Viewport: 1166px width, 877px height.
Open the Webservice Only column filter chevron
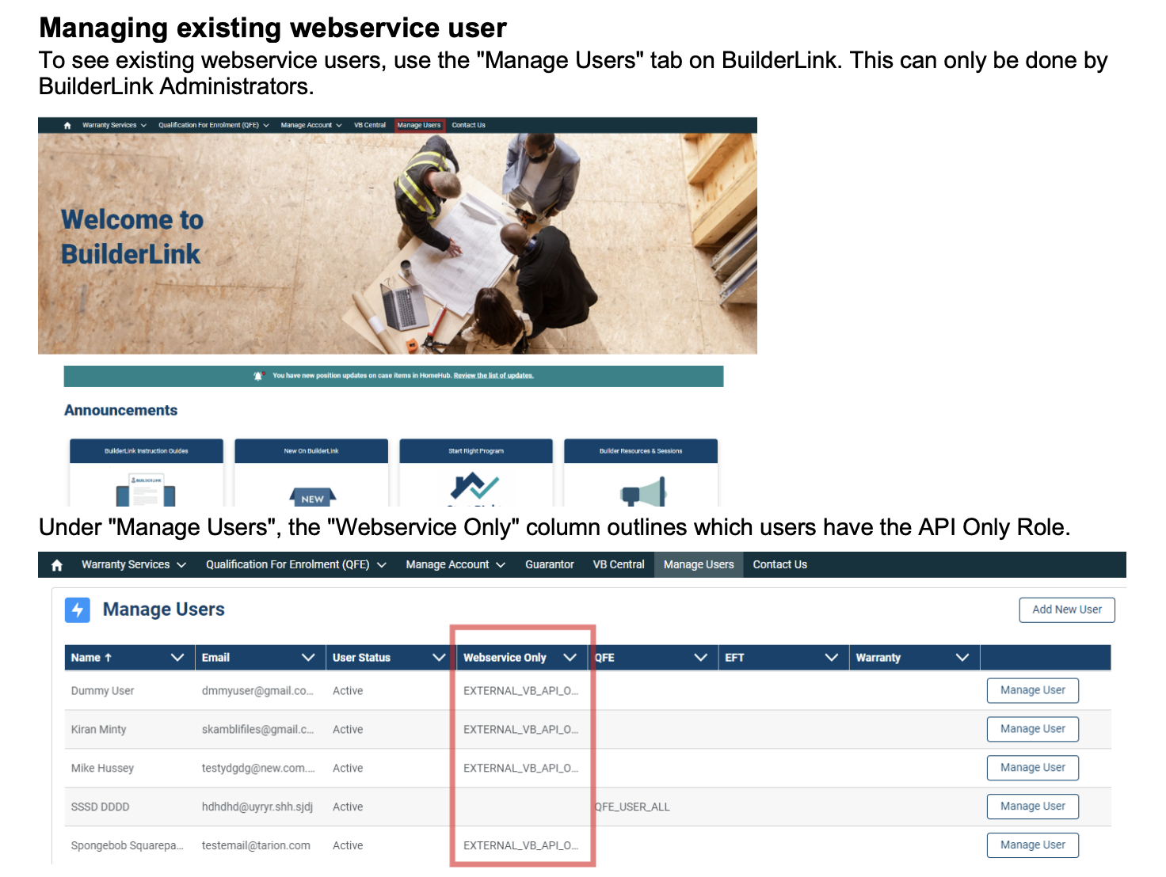[570, 657]
